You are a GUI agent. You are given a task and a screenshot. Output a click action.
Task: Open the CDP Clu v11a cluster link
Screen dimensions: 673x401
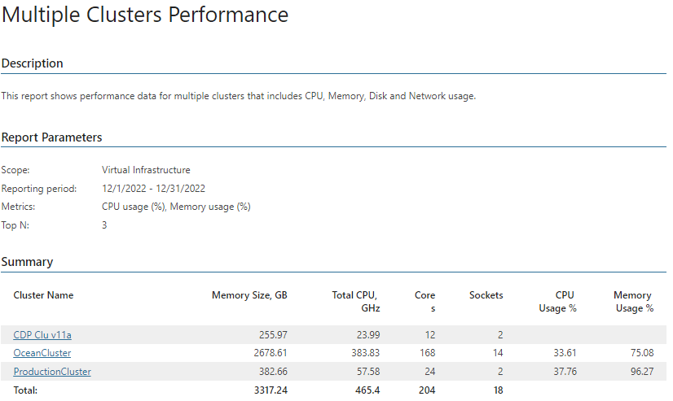[x=42, y=334]
